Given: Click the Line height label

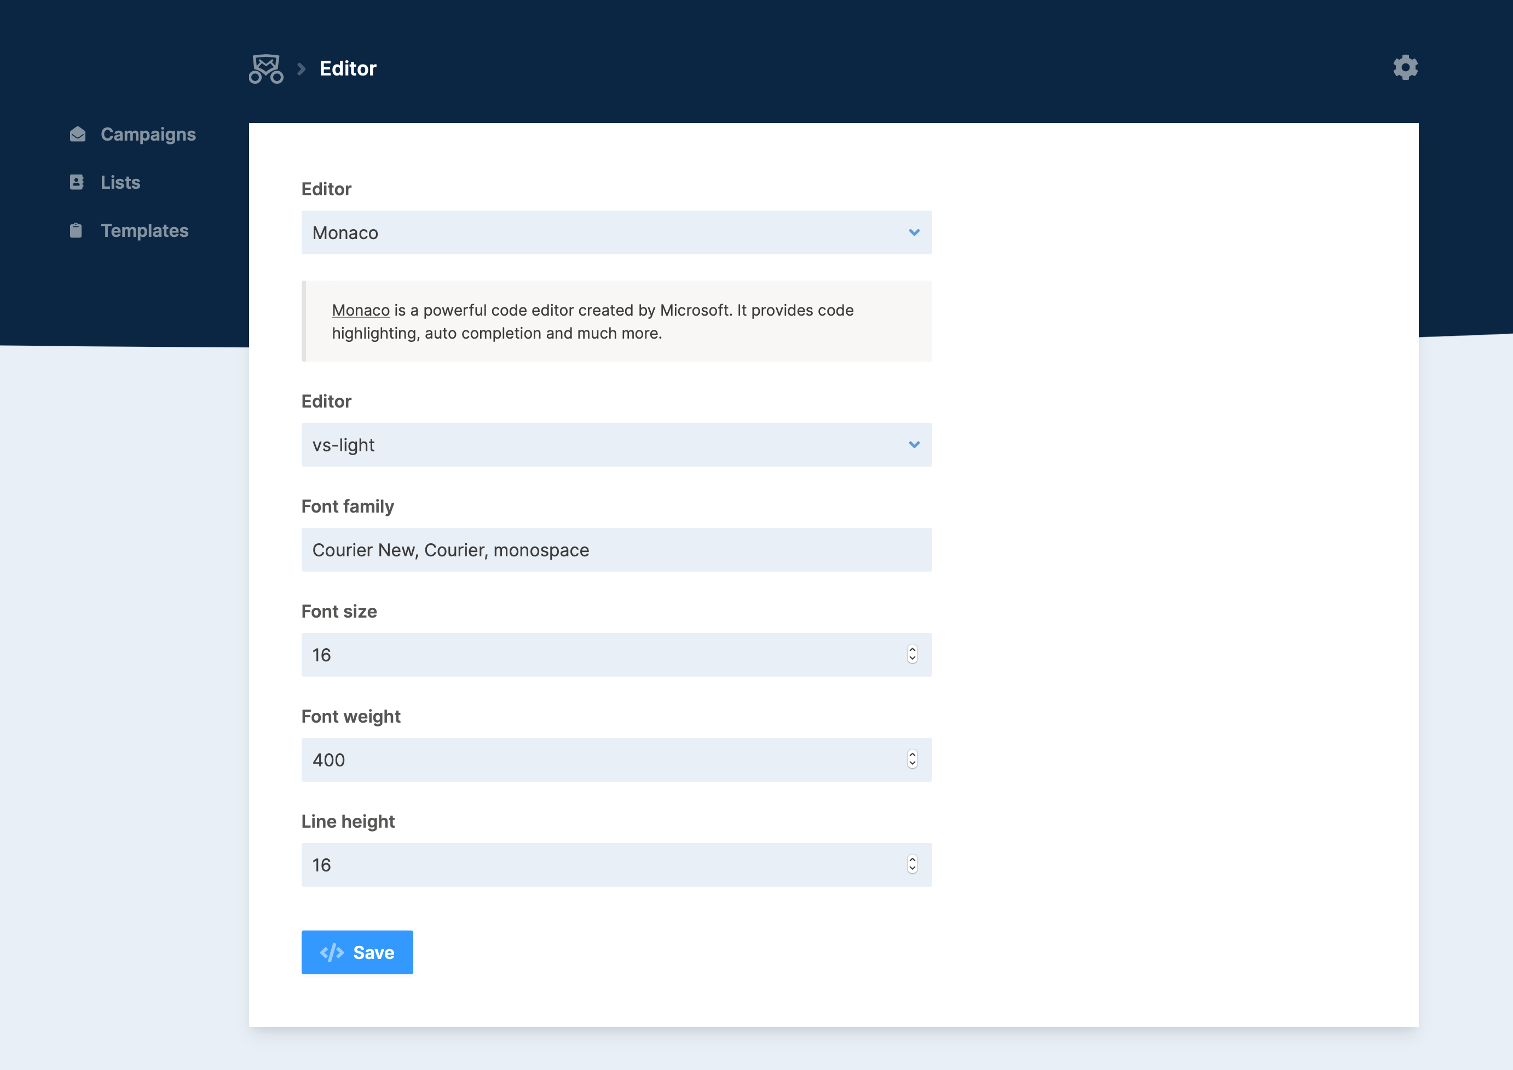Looking at the screenshot, I should [348, 822].
